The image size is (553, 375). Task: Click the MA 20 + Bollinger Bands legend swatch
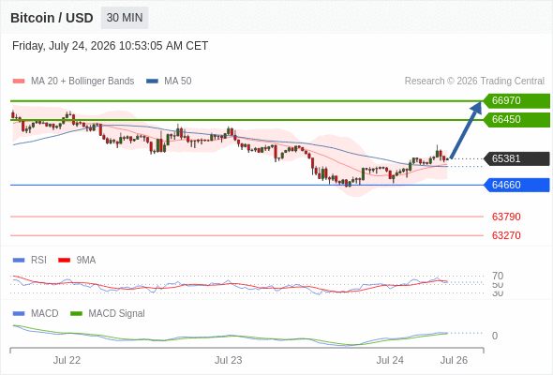[19, 82]
